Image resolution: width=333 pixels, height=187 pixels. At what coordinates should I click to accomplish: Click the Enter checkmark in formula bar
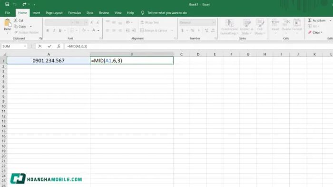tap(49, 46)
